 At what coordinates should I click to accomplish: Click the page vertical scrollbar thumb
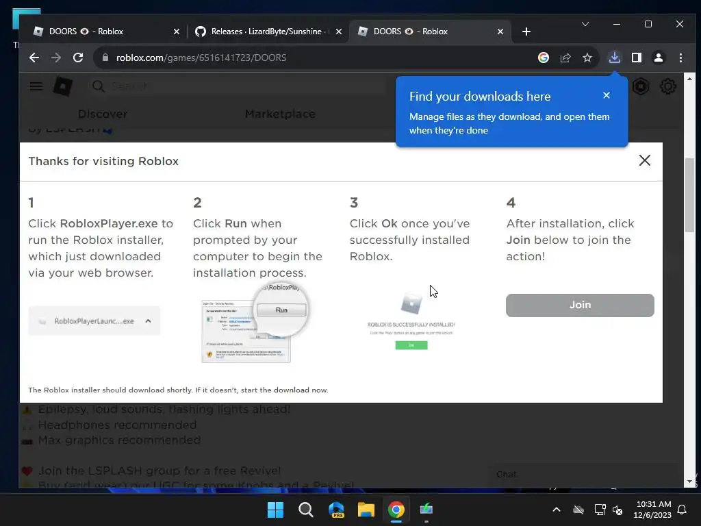(689, 195)
